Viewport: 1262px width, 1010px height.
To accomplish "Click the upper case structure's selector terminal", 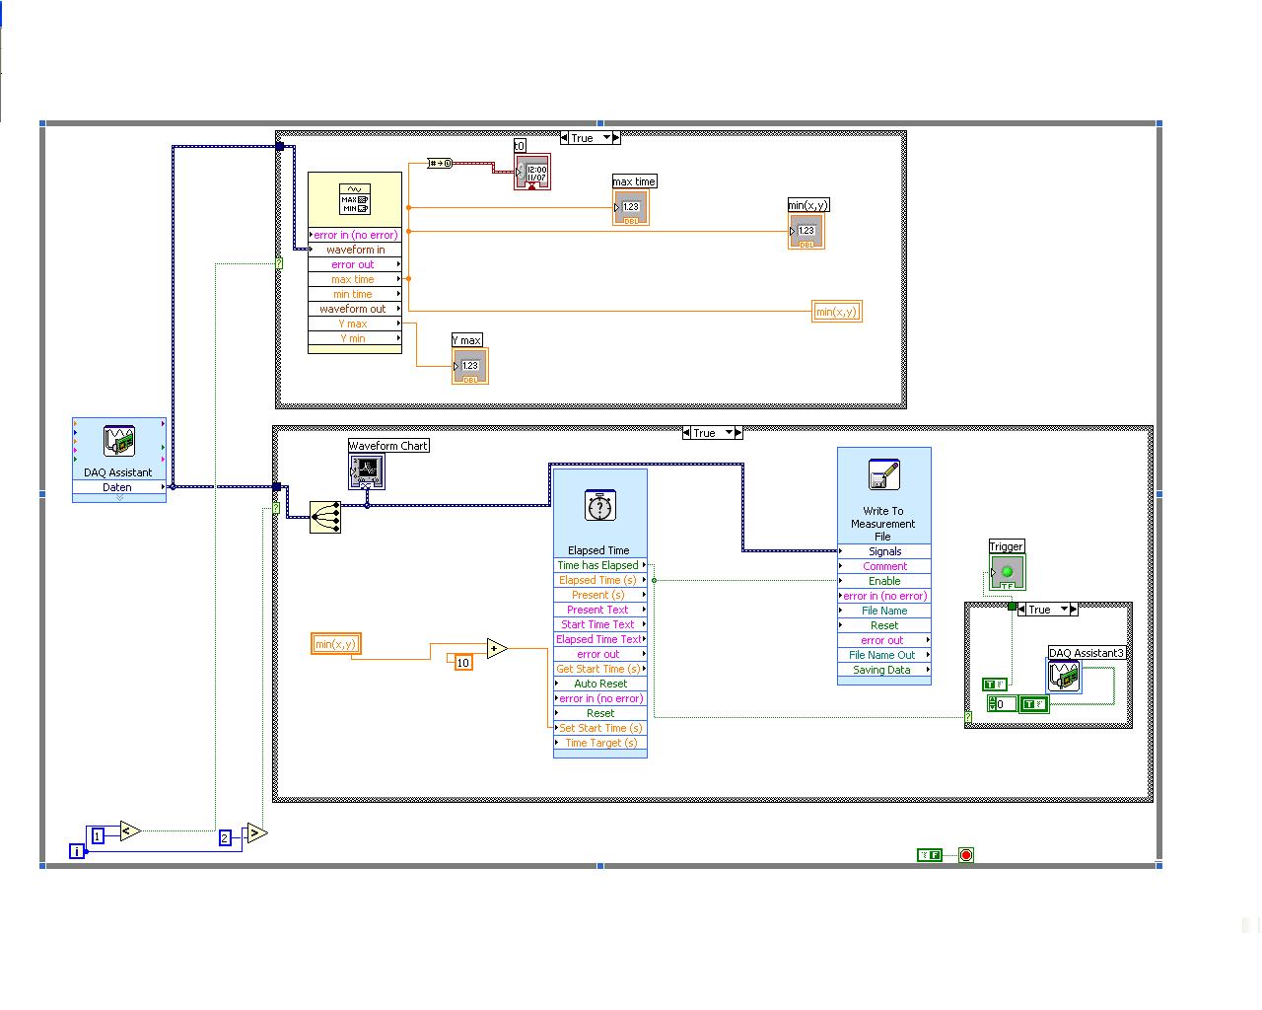I will click(279, 264).
